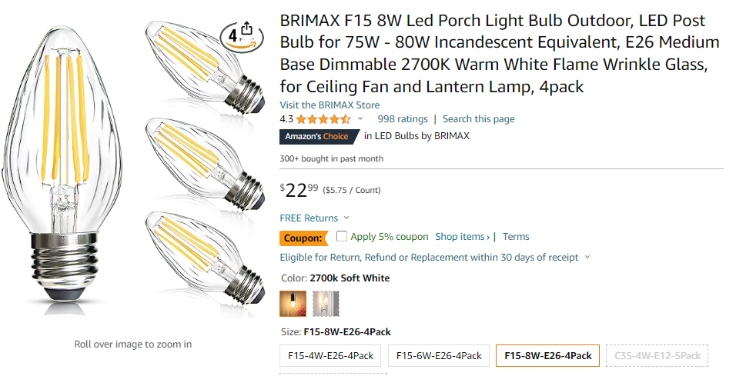Expand the FREE Returns dropdown

(x=346, y=218)
